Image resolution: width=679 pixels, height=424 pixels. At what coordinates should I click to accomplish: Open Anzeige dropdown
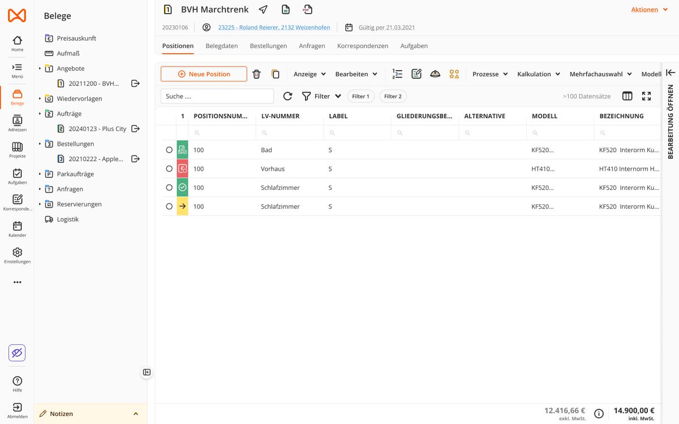tap(310, 74)
